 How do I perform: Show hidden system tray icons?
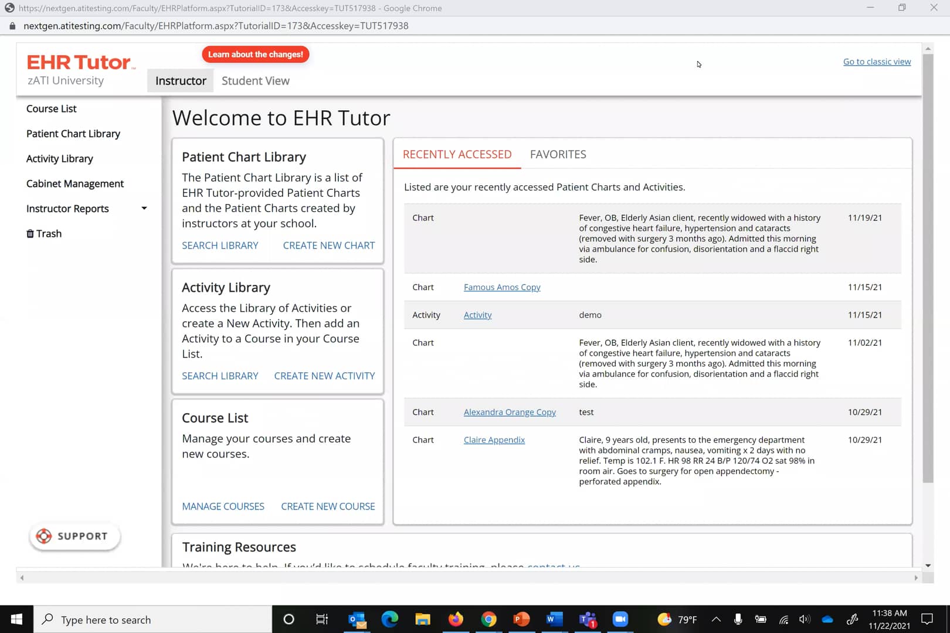point(716,619)
